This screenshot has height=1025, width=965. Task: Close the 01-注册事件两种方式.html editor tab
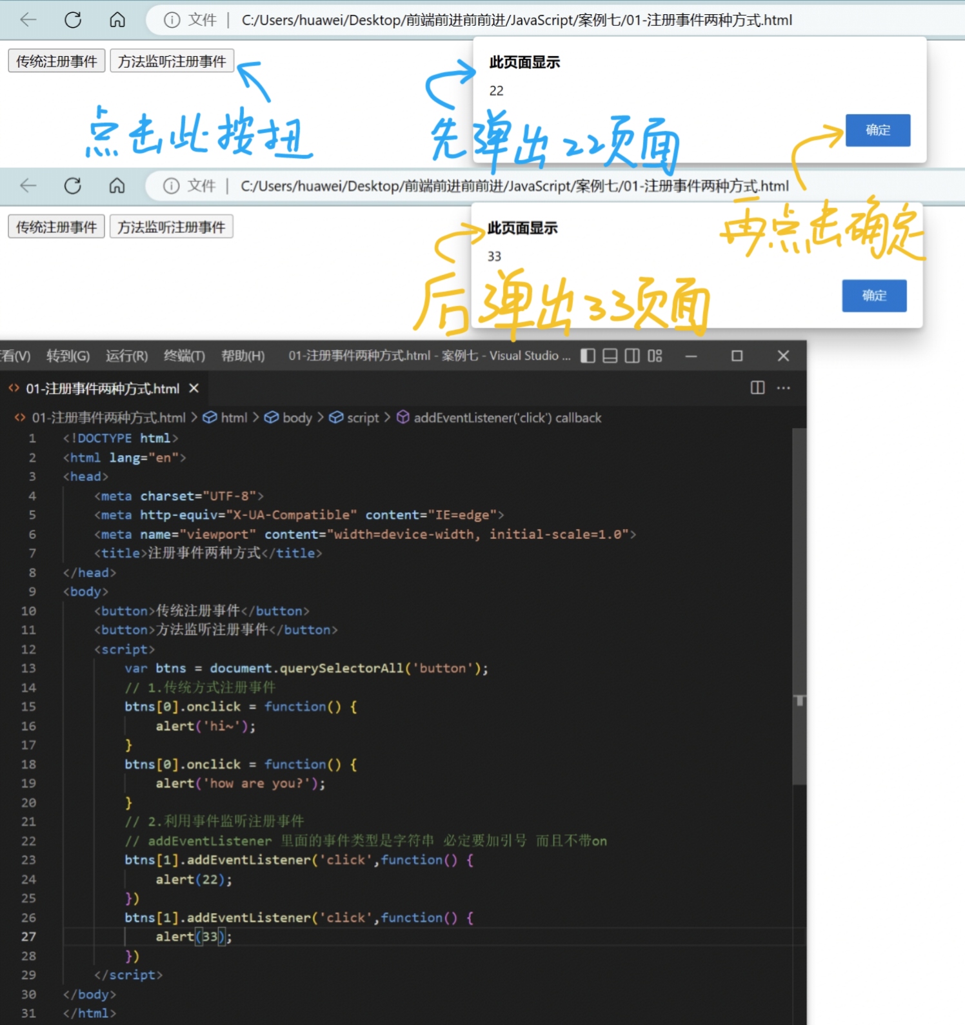click(194, 389)
